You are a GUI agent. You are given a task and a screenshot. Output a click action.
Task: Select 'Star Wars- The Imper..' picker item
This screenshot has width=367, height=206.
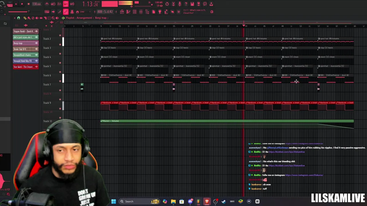click(x=26, y=67)
